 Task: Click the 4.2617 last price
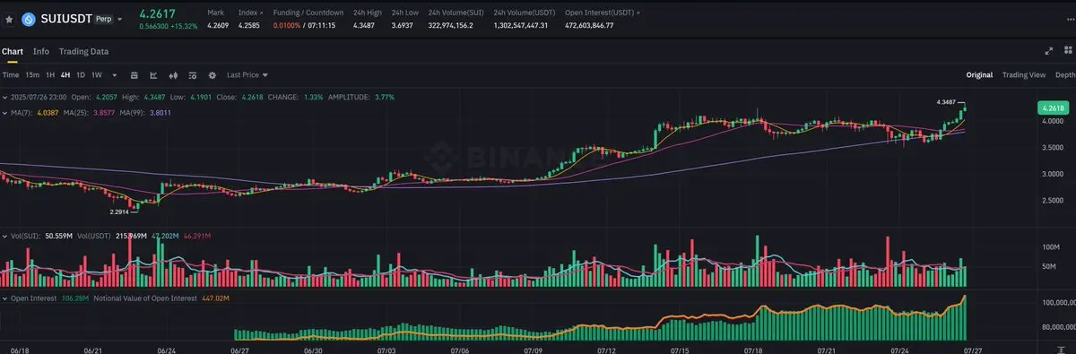157,13
